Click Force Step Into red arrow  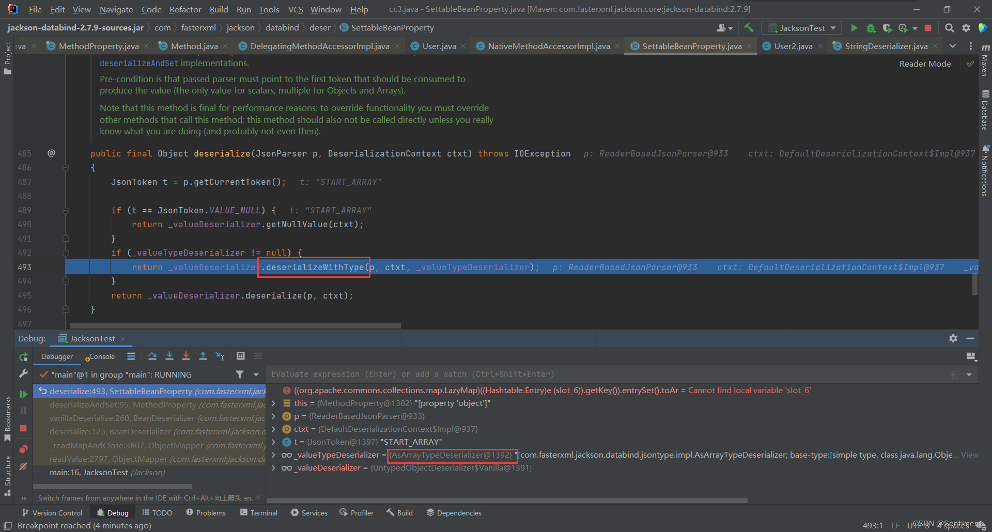186,356
